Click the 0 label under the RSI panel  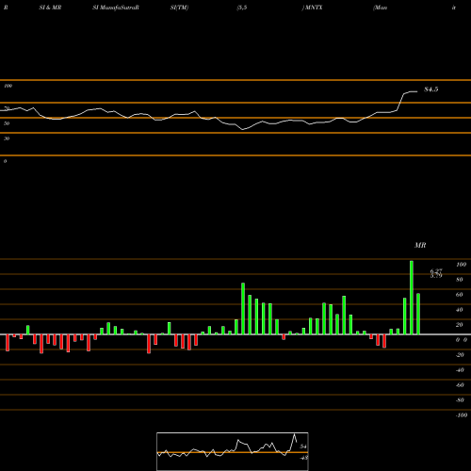coord(5,161)
